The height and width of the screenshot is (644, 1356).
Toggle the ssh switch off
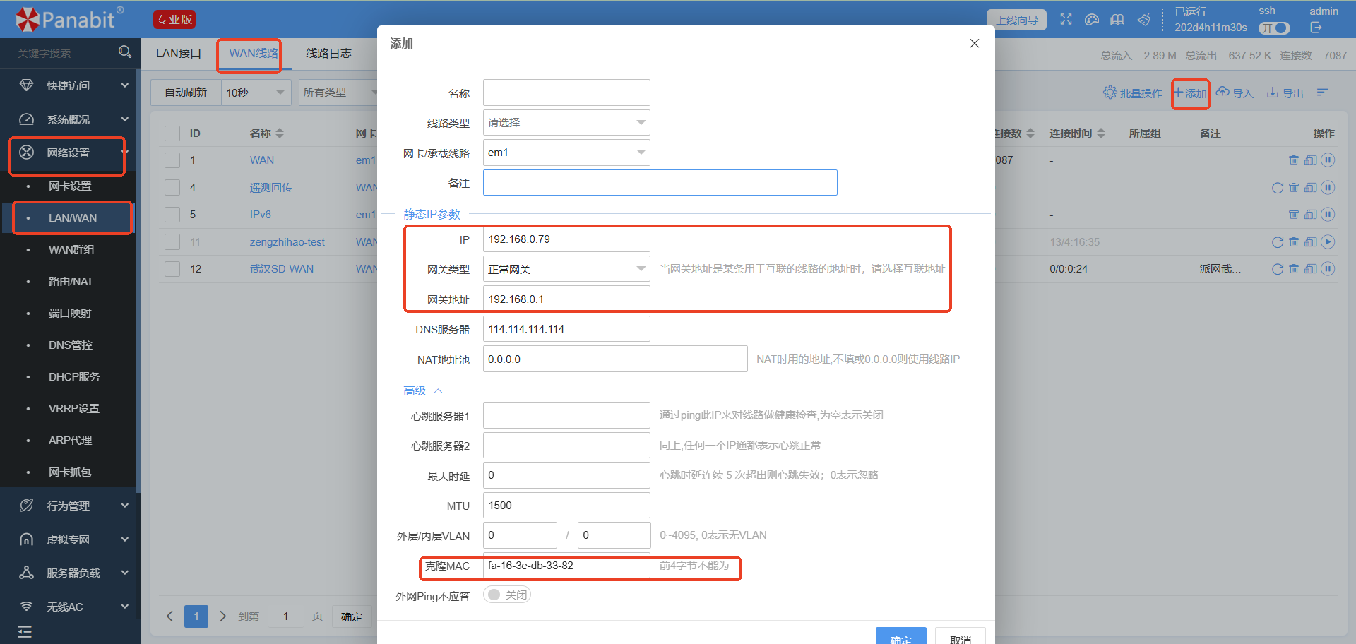[1275, 28]
